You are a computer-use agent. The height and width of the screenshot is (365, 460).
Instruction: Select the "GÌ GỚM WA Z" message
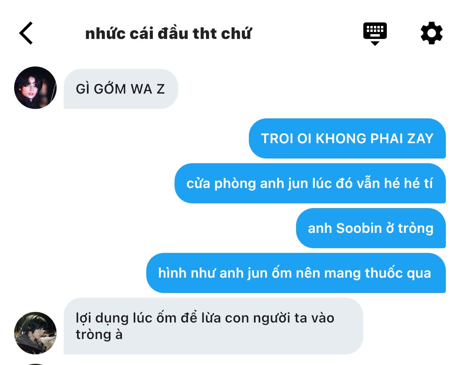coord(121,89)
